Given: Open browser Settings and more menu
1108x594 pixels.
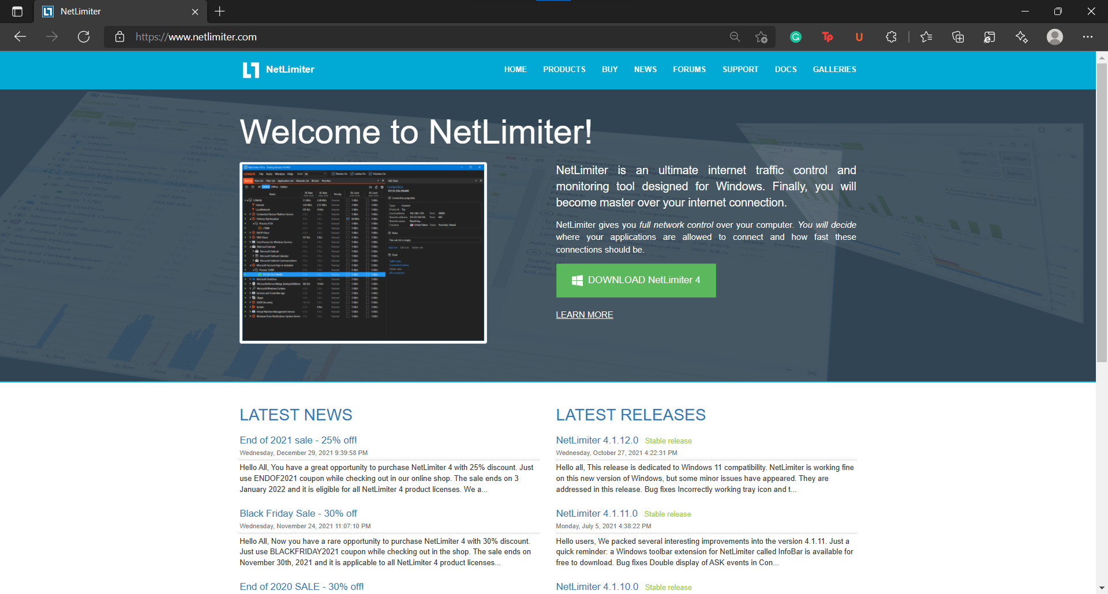Looking at the screenshot, I should click(x=1088, y=37).
